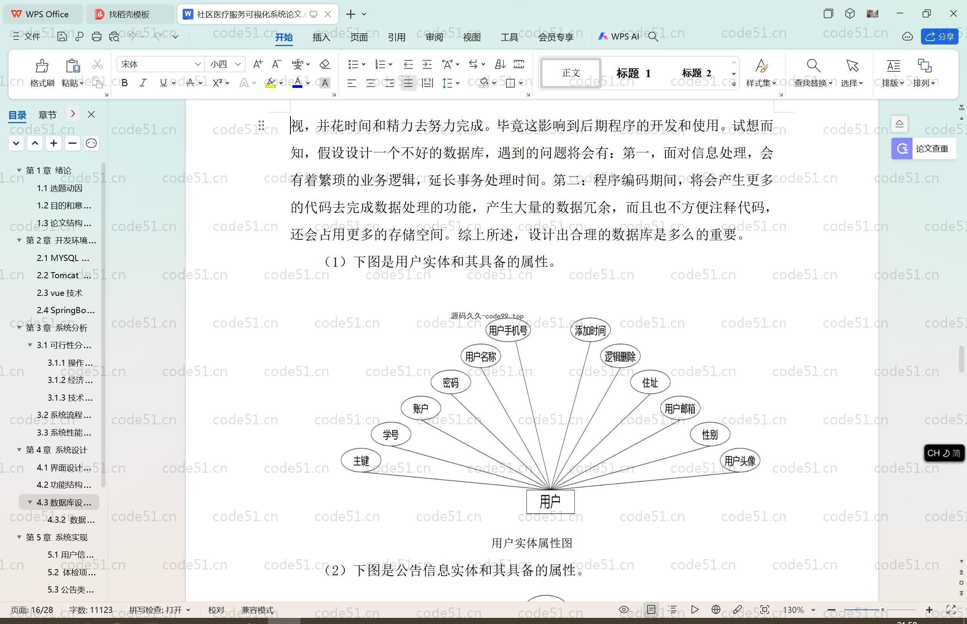Click the decrease indent icon

pyautogui.click(x=408, y=64)
